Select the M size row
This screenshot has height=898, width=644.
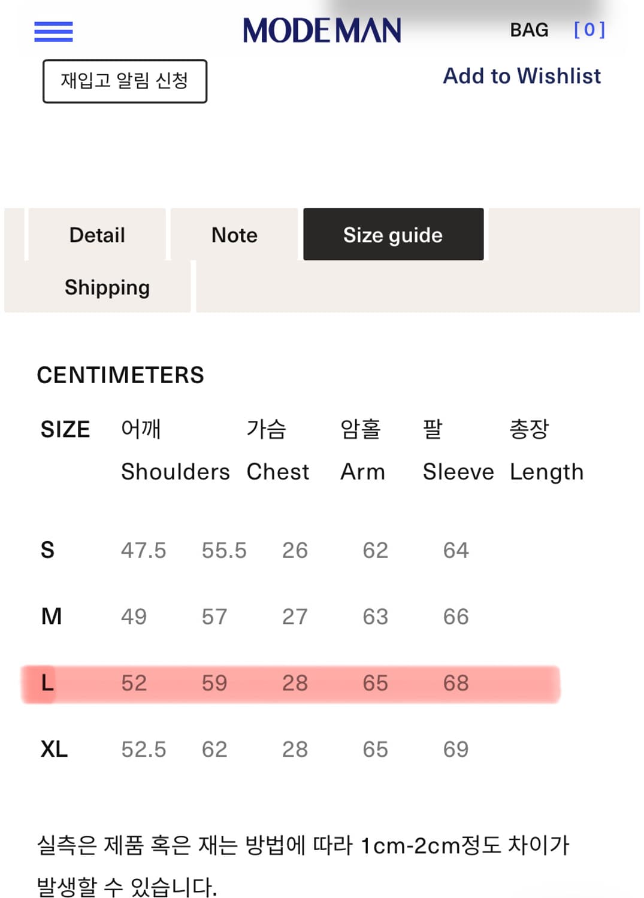pos(50,617)
